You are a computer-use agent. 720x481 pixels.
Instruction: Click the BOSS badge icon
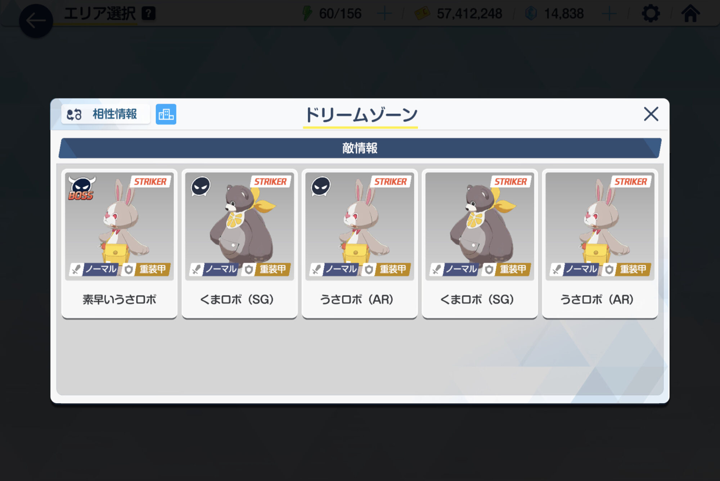point(82,189)
